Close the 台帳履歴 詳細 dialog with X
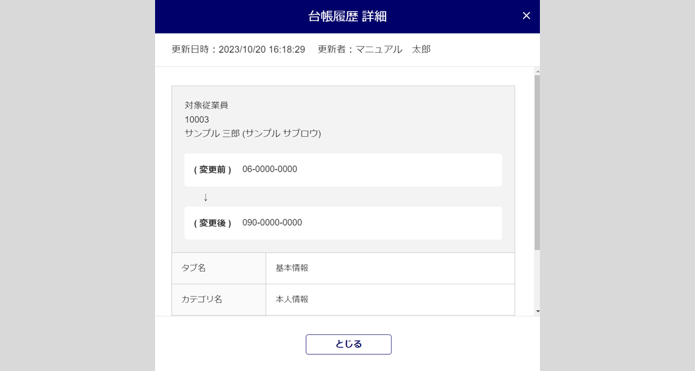 tap(526, 16)
